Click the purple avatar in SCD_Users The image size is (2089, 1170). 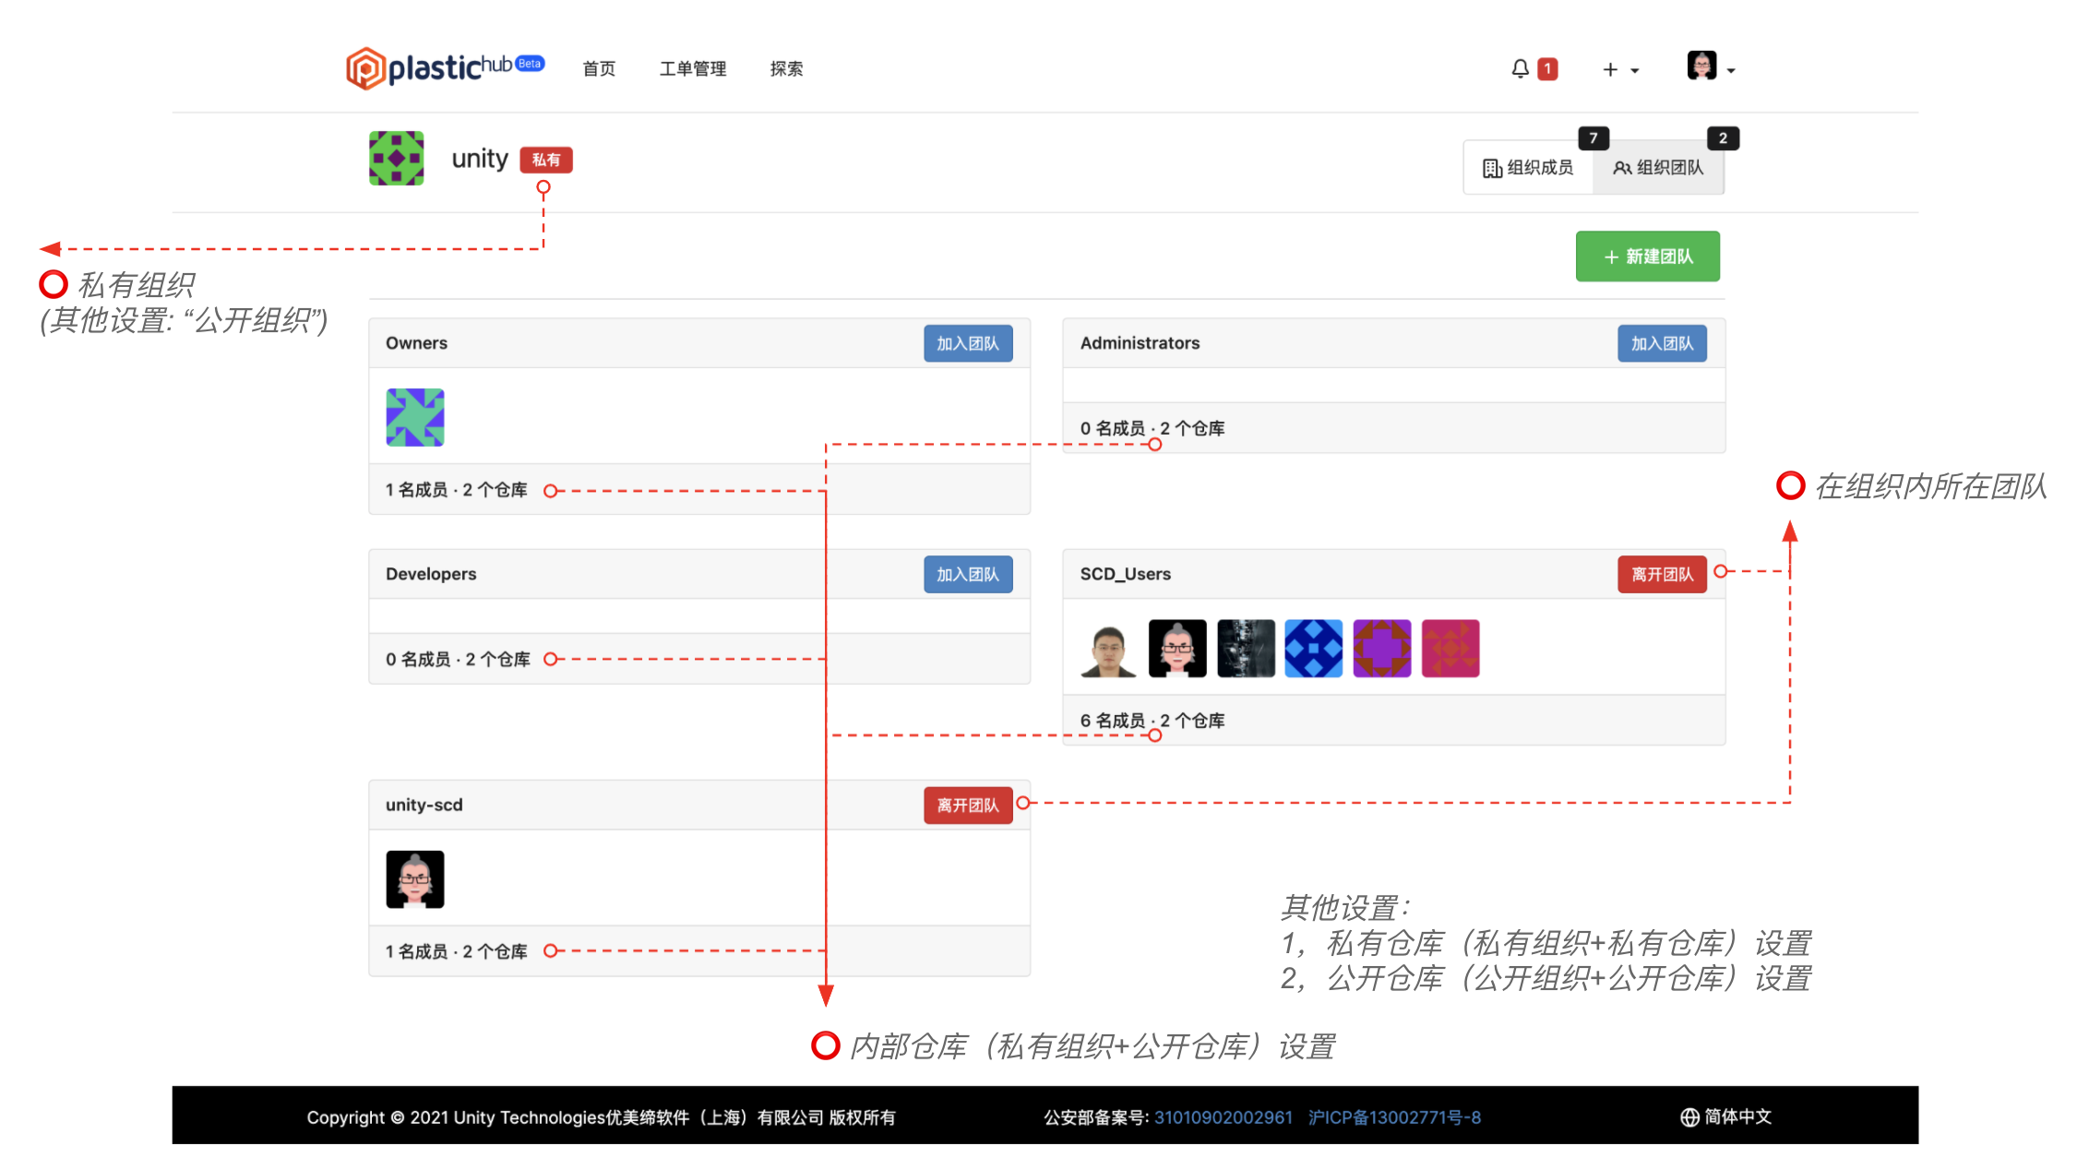pos(1381,649)
